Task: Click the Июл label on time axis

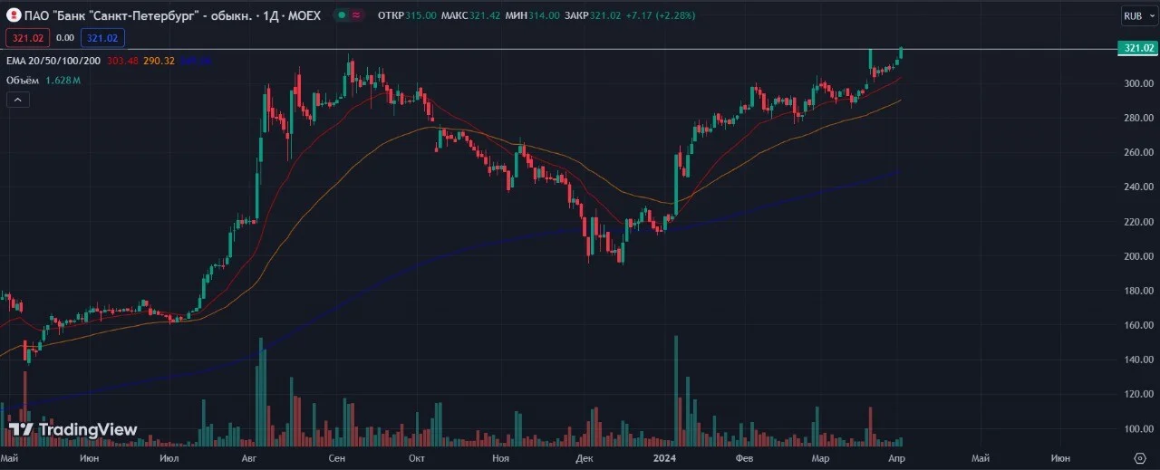Action: pyautogui.click(x=169, y=459)
